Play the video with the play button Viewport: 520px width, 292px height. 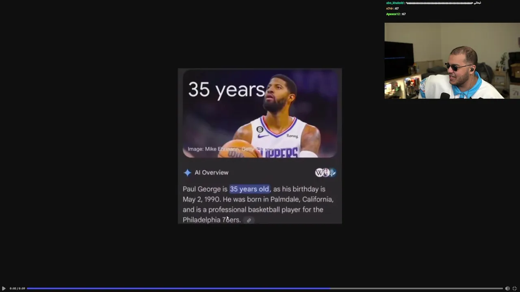click(x=4, y=288)
